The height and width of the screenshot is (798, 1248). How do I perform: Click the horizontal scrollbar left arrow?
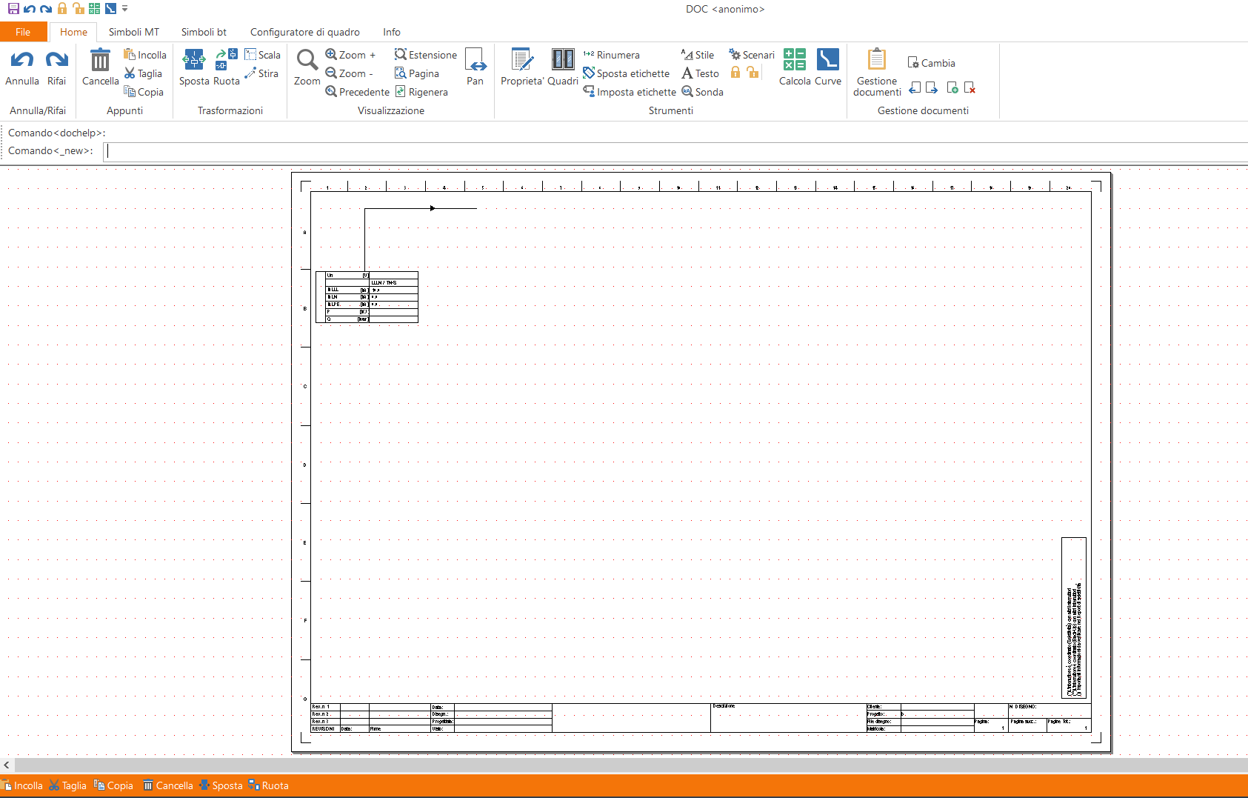(7, 765)
